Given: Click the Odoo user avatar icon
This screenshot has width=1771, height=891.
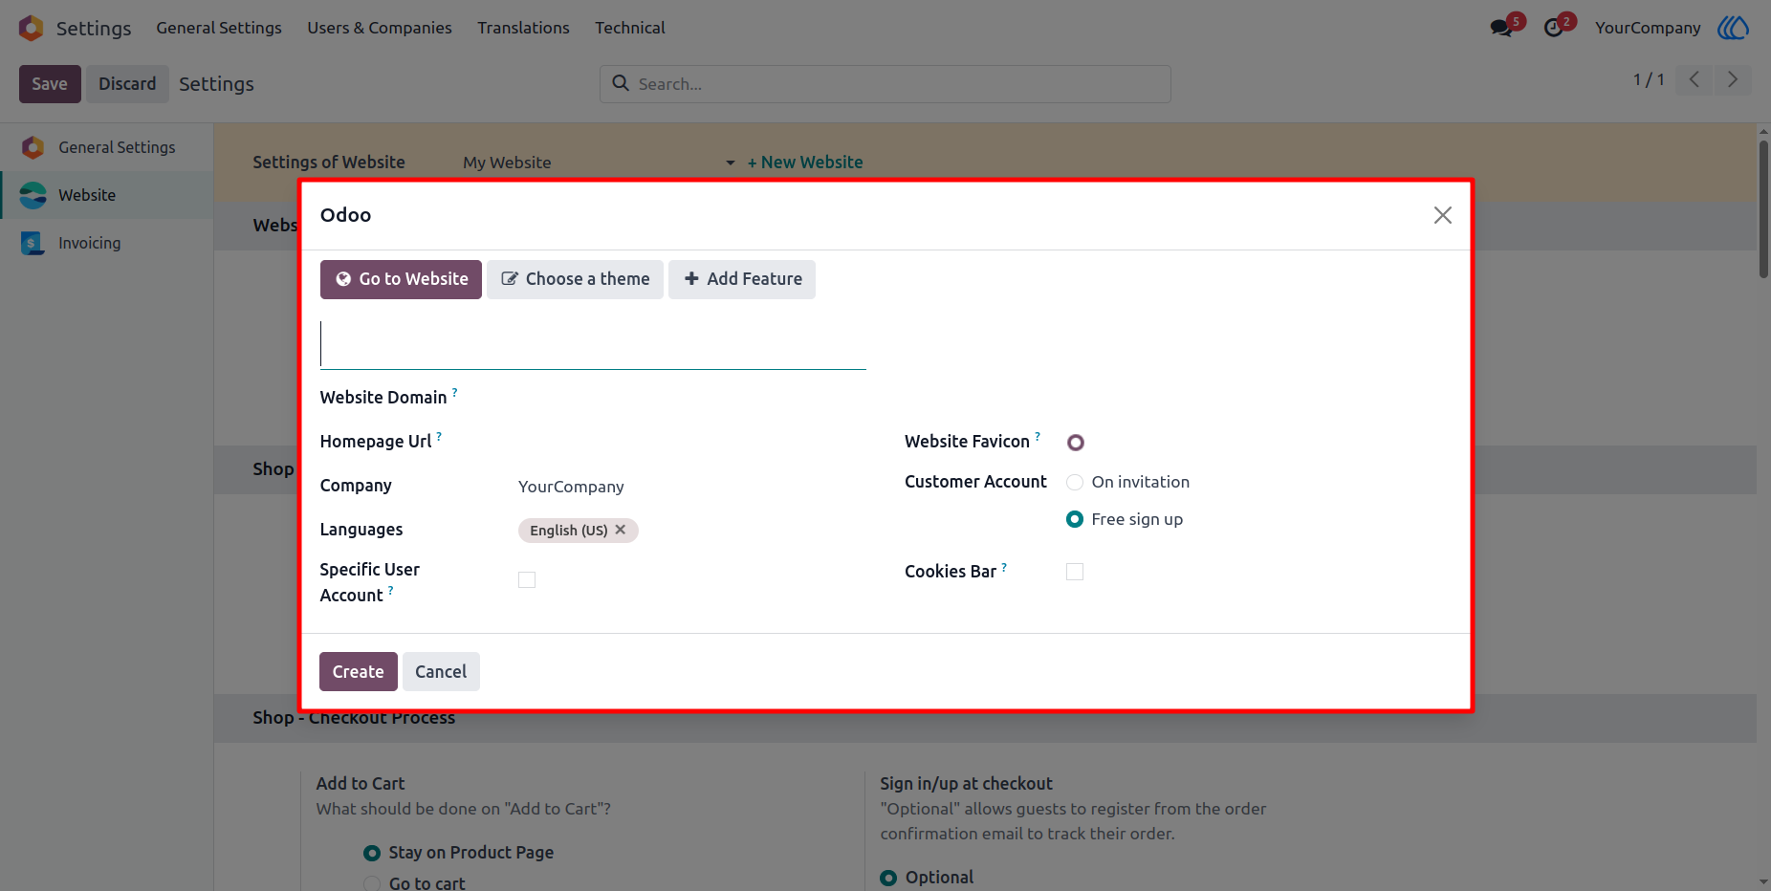Looking at the screenshot, I should [x=1733, y=28].
